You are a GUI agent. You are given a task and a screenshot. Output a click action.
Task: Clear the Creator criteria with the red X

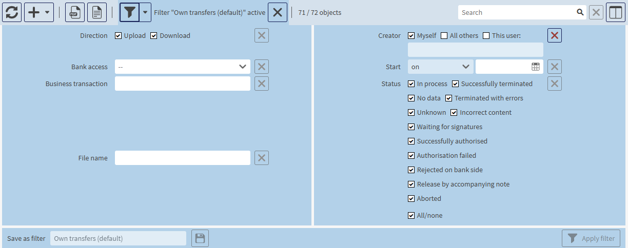555,35
